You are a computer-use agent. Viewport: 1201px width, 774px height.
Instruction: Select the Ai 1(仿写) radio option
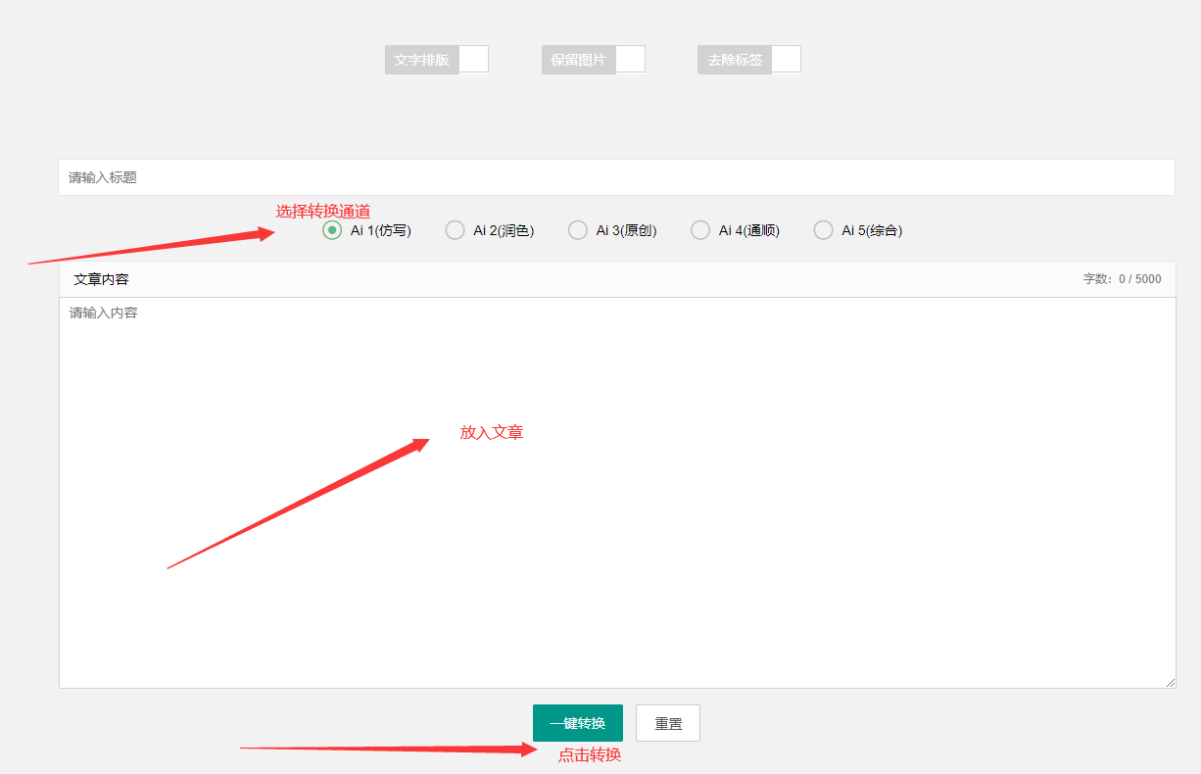[367, 230]
